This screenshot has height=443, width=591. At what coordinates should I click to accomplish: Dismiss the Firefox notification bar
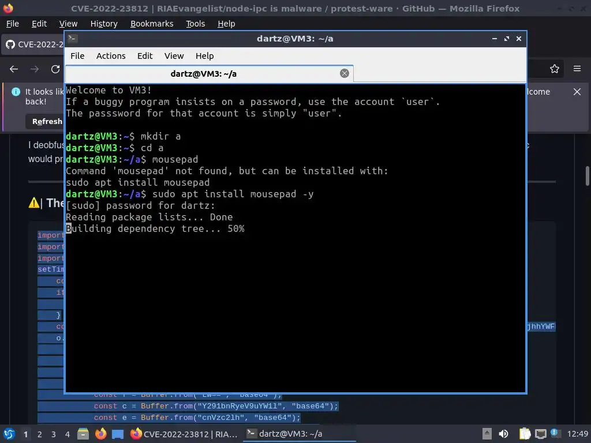pos(577,92)
